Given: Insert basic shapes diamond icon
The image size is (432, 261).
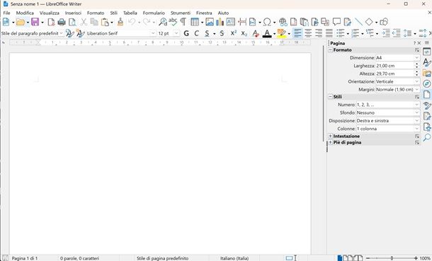Looking at the screenshot, I should (369, 22).
